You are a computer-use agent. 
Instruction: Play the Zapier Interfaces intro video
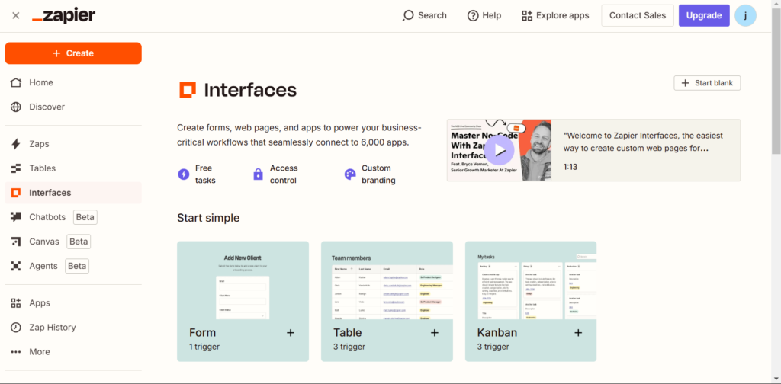tap(500, 150)
